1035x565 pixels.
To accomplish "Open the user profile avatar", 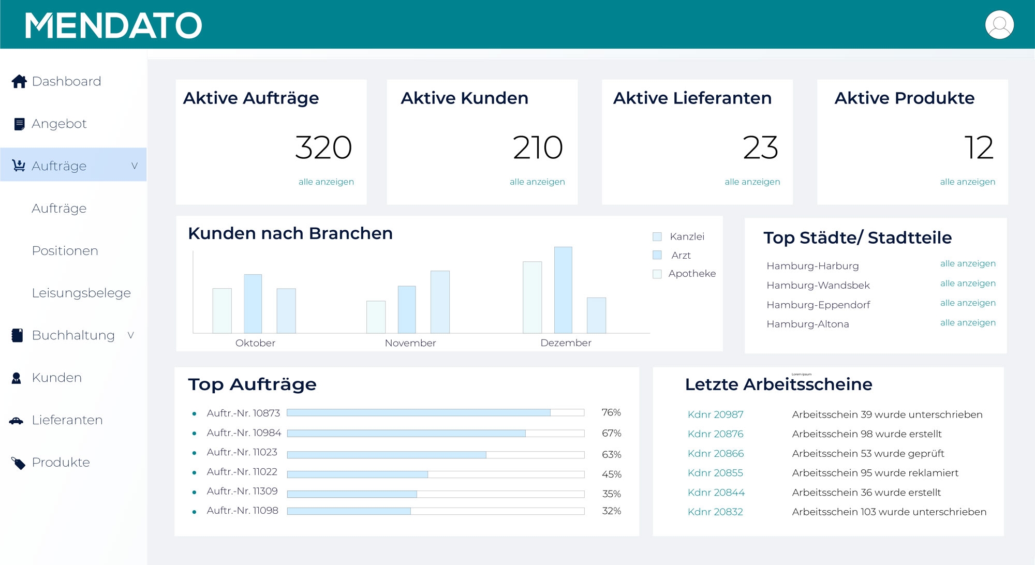I will point(999,25).
